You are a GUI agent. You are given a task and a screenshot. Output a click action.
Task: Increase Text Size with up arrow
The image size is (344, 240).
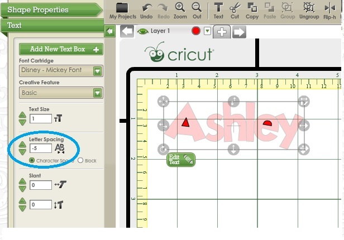22,115
